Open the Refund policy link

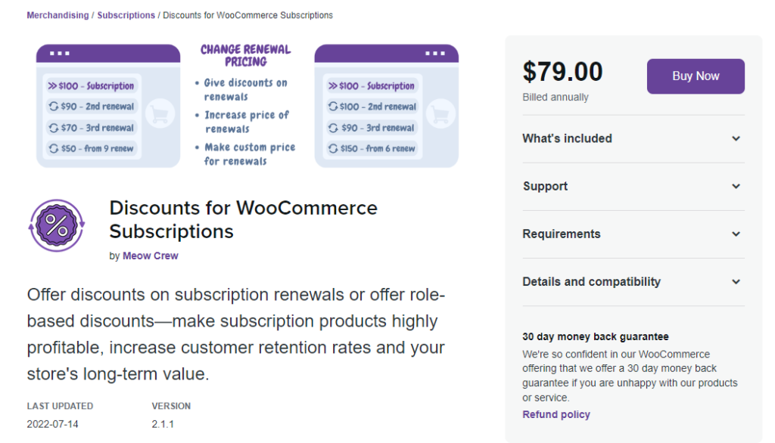556,414
